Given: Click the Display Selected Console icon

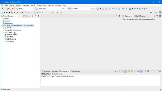Looking at the screenshot, I should (x=148, y=71).
